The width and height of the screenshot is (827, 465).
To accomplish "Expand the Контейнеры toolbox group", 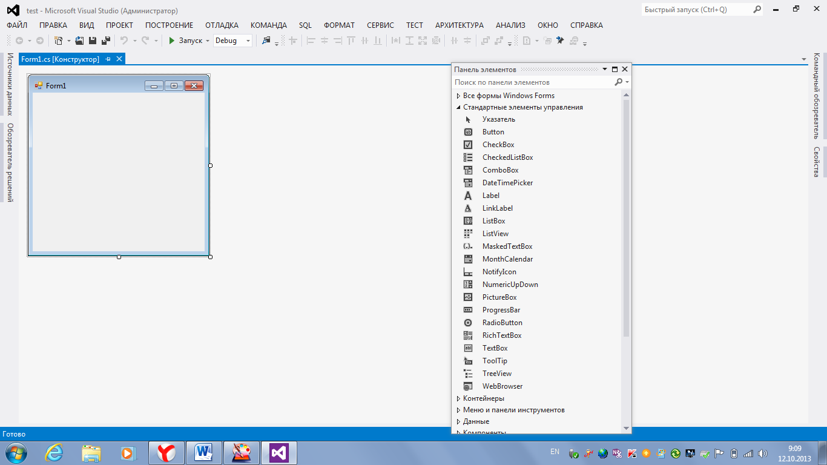I will point(458,398).
